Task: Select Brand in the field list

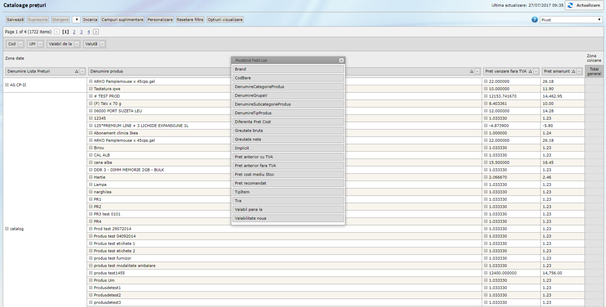Action: coord(288,69)
